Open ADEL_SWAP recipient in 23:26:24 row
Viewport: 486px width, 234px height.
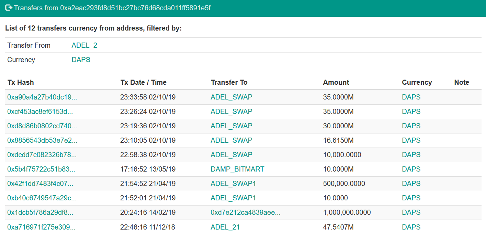point(231,112)
